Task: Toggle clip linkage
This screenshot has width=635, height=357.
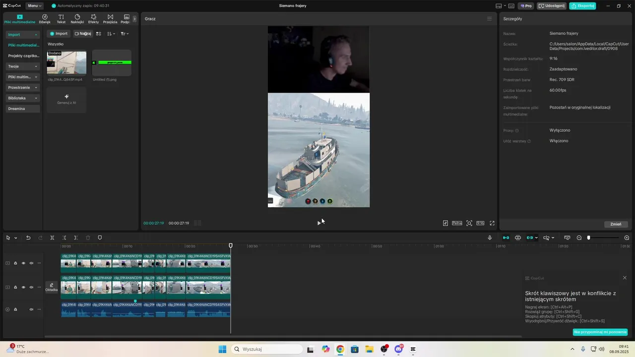Action: tap(529, 238)
